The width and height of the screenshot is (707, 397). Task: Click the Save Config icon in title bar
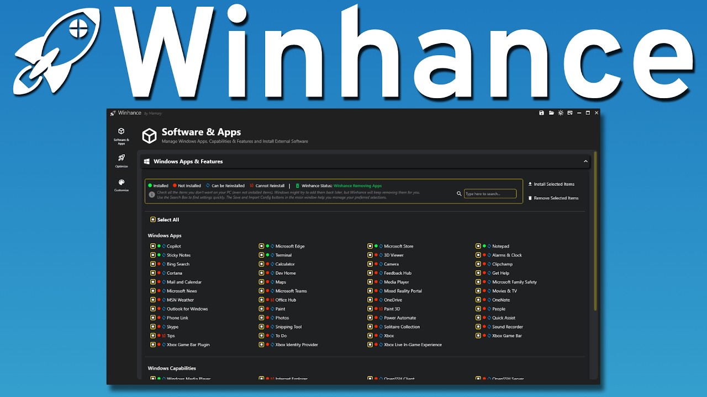point(542,113)
